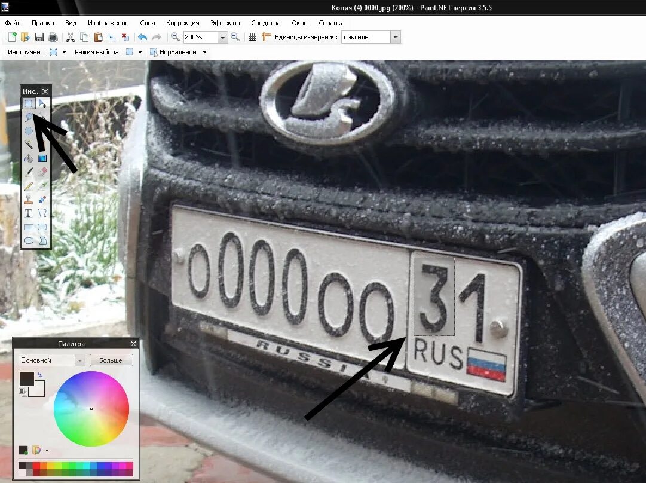Pick the Color Picker eyedropper tool

pyautogui.click(x=42, y=186)
